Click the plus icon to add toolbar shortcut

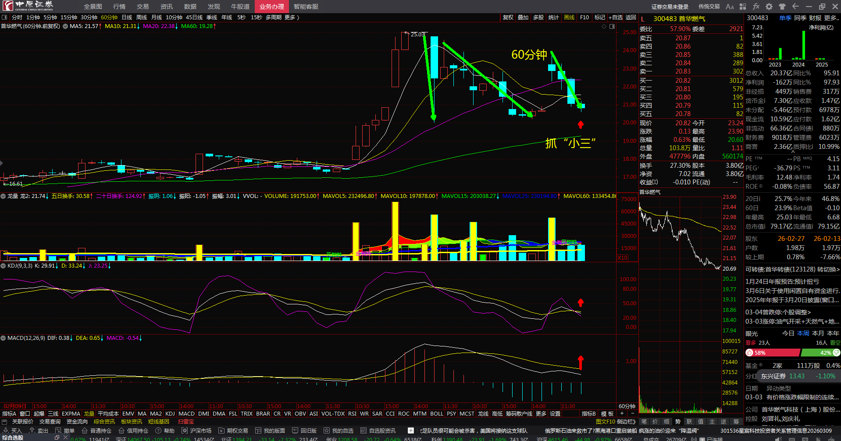410,430
